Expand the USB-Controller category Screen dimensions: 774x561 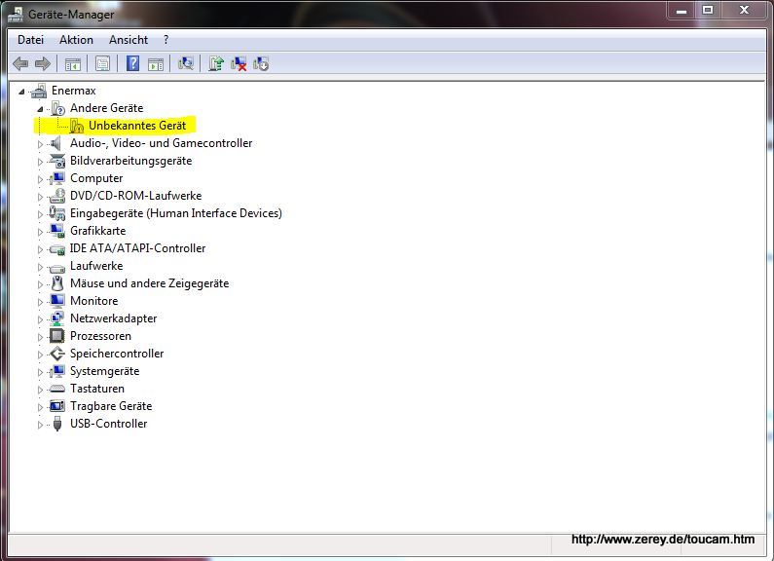[x=40, y=425]
